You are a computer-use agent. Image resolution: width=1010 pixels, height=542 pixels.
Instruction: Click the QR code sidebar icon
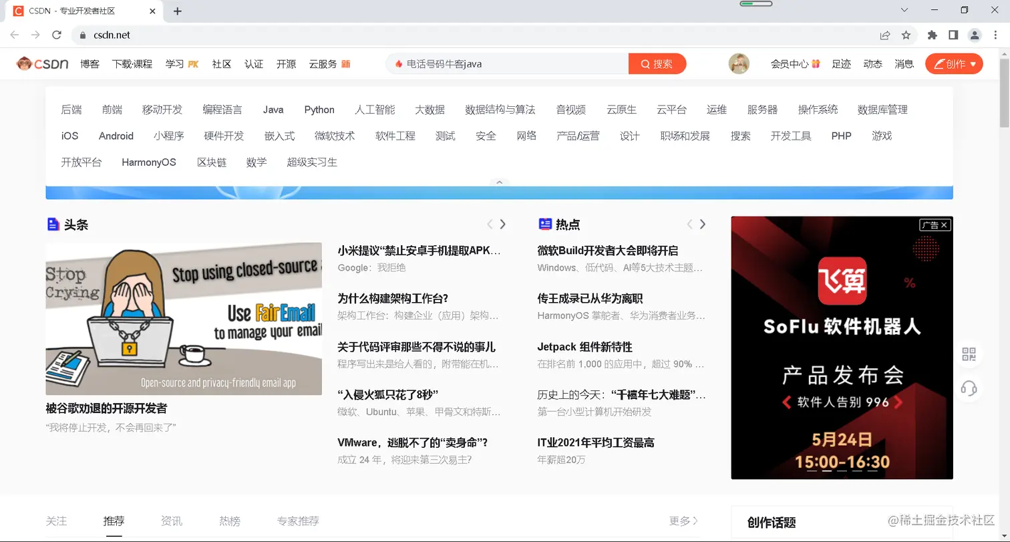pos(969,354)
